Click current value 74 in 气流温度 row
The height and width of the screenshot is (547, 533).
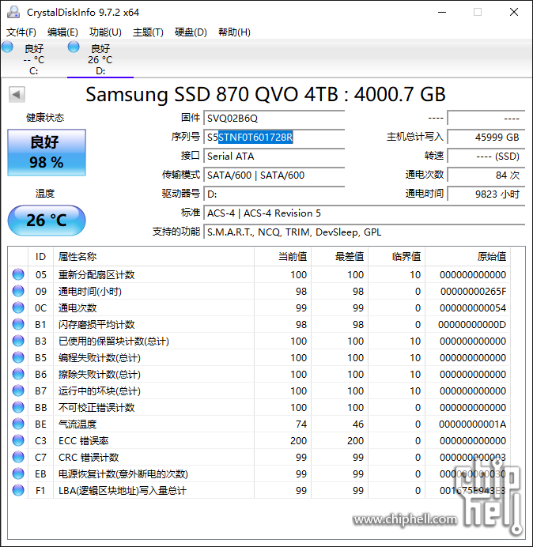pyautogui.click(x=301, y=424)
